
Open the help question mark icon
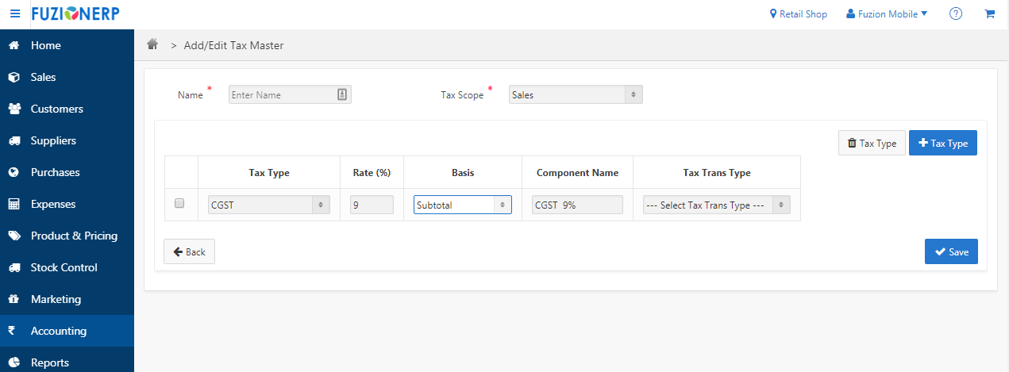[956, 14]
